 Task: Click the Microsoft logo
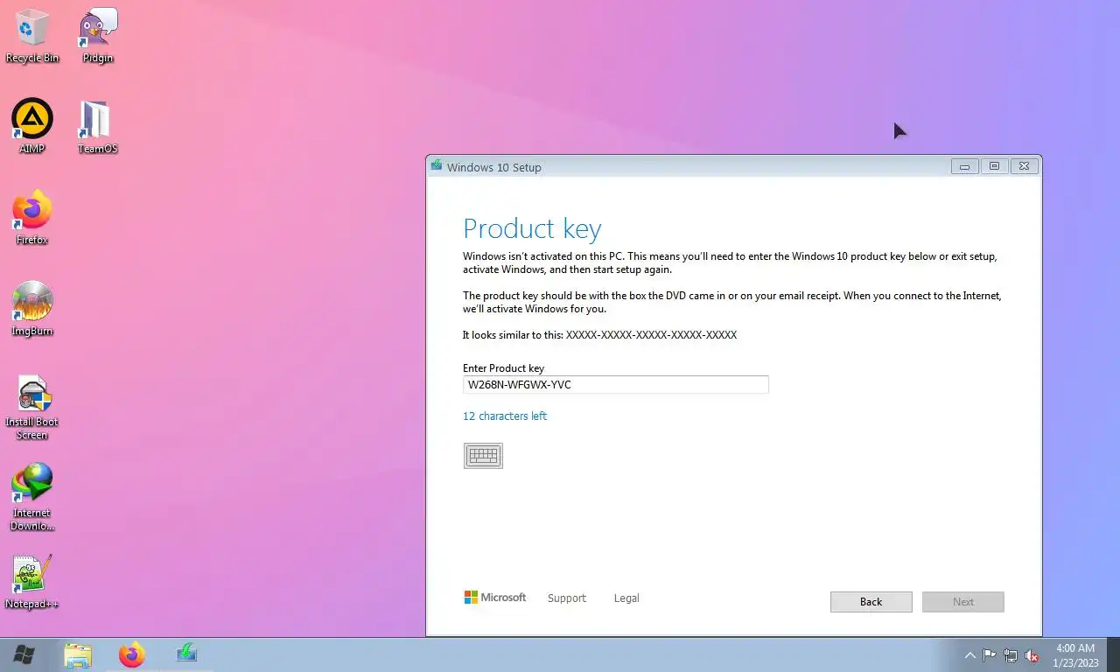(x=495, y=598)
